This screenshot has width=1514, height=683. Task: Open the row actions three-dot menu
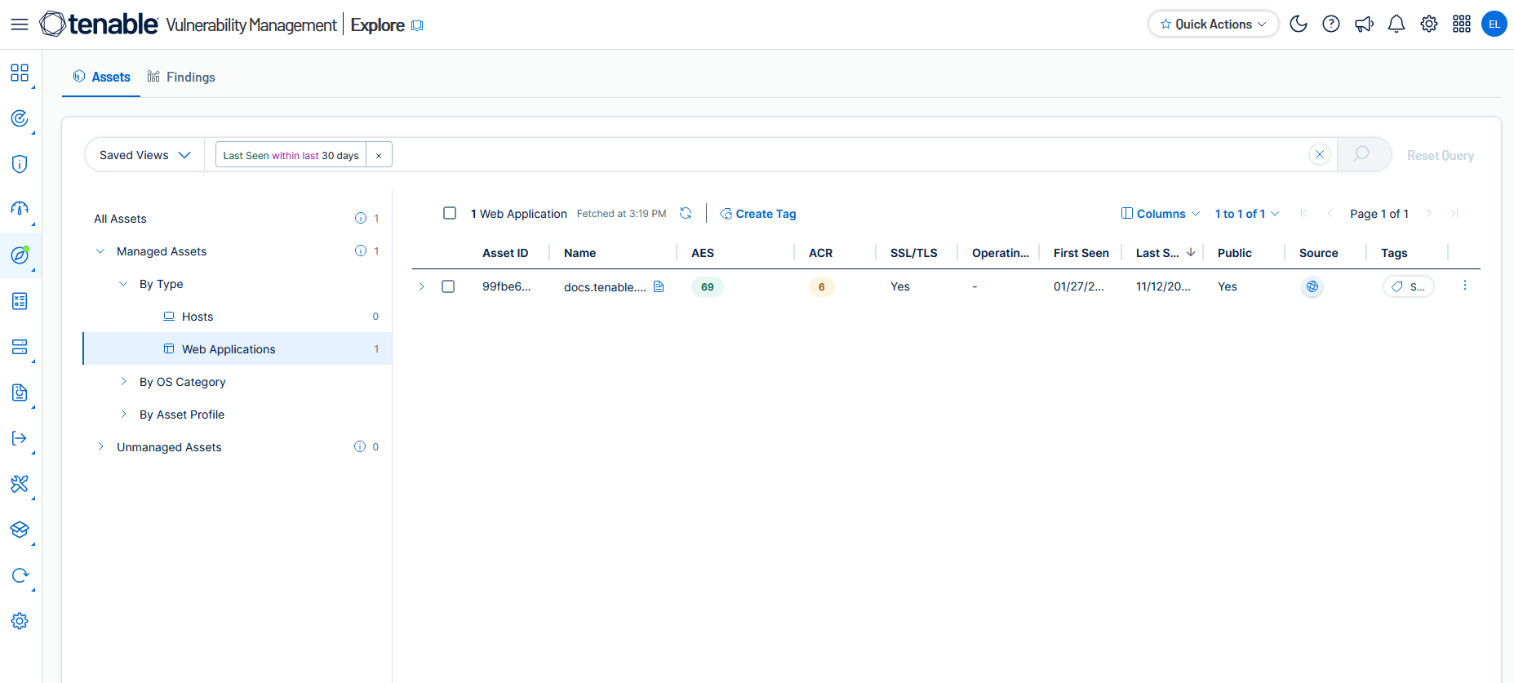click(x=1465, y=286)
